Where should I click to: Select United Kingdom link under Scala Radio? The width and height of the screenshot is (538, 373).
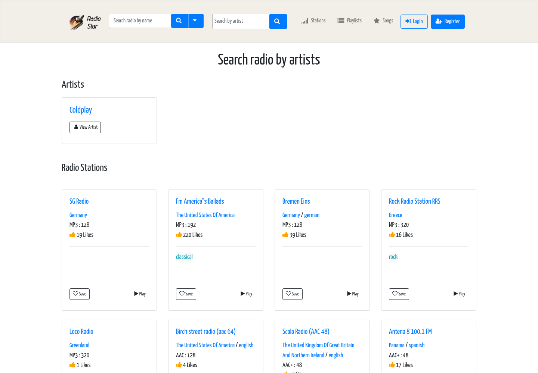pyautogui.click(x=318, y=350)
